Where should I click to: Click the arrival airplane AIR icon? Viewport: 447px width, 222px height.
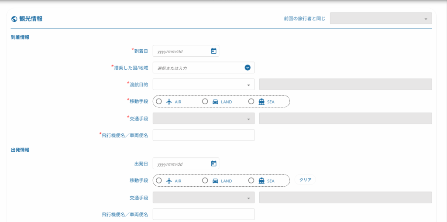[169, 102]
